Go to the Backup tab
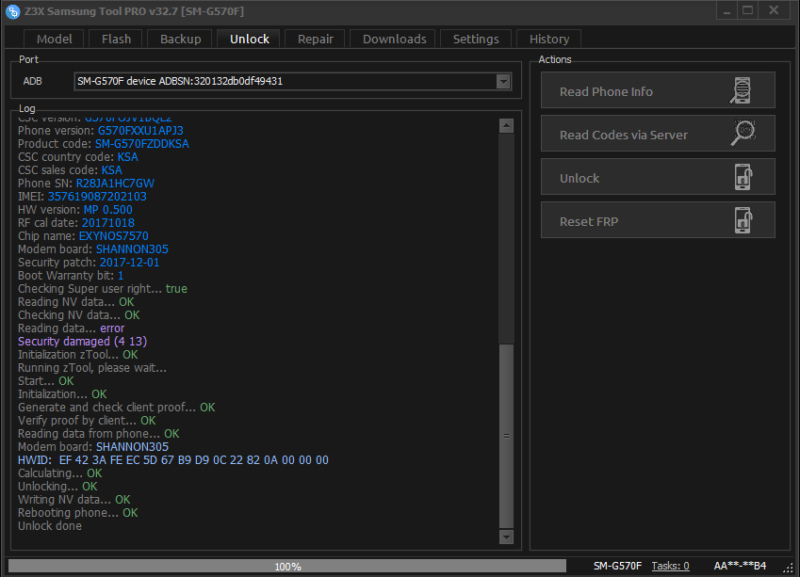This screenshot has width=800, height=577. tap(180, 40)
